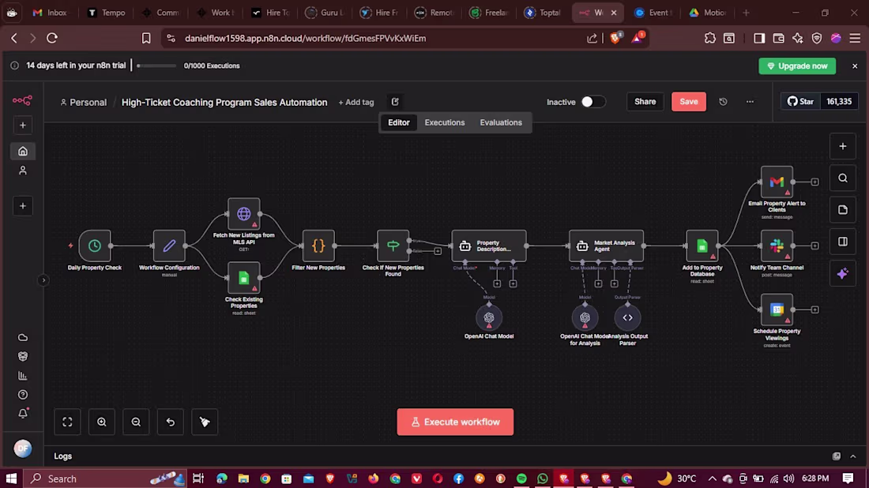The height and width of the screenshot is (488, 869).
Task: Save the workflow
Action: pos(689,102)
